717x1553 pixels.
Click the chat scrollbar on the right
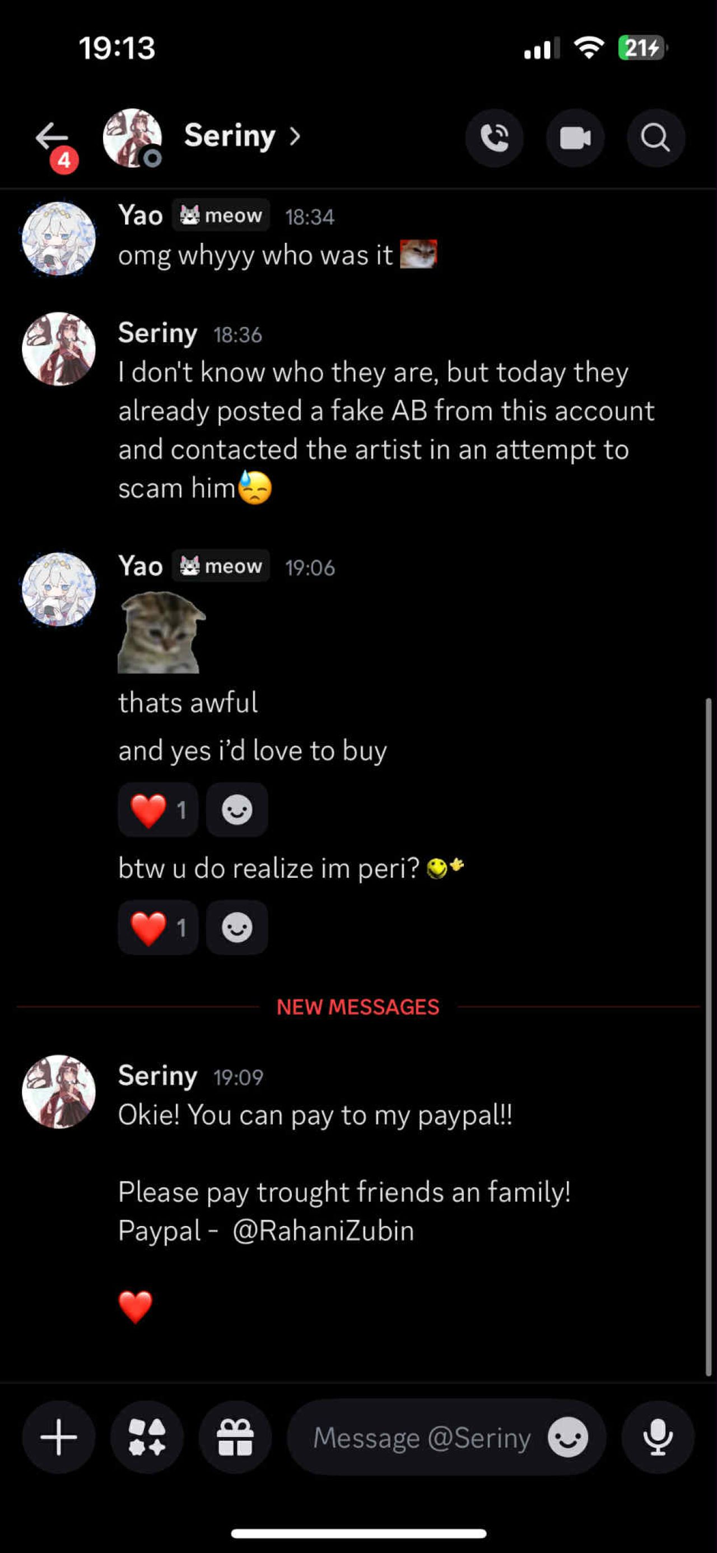coord(709,1037)
